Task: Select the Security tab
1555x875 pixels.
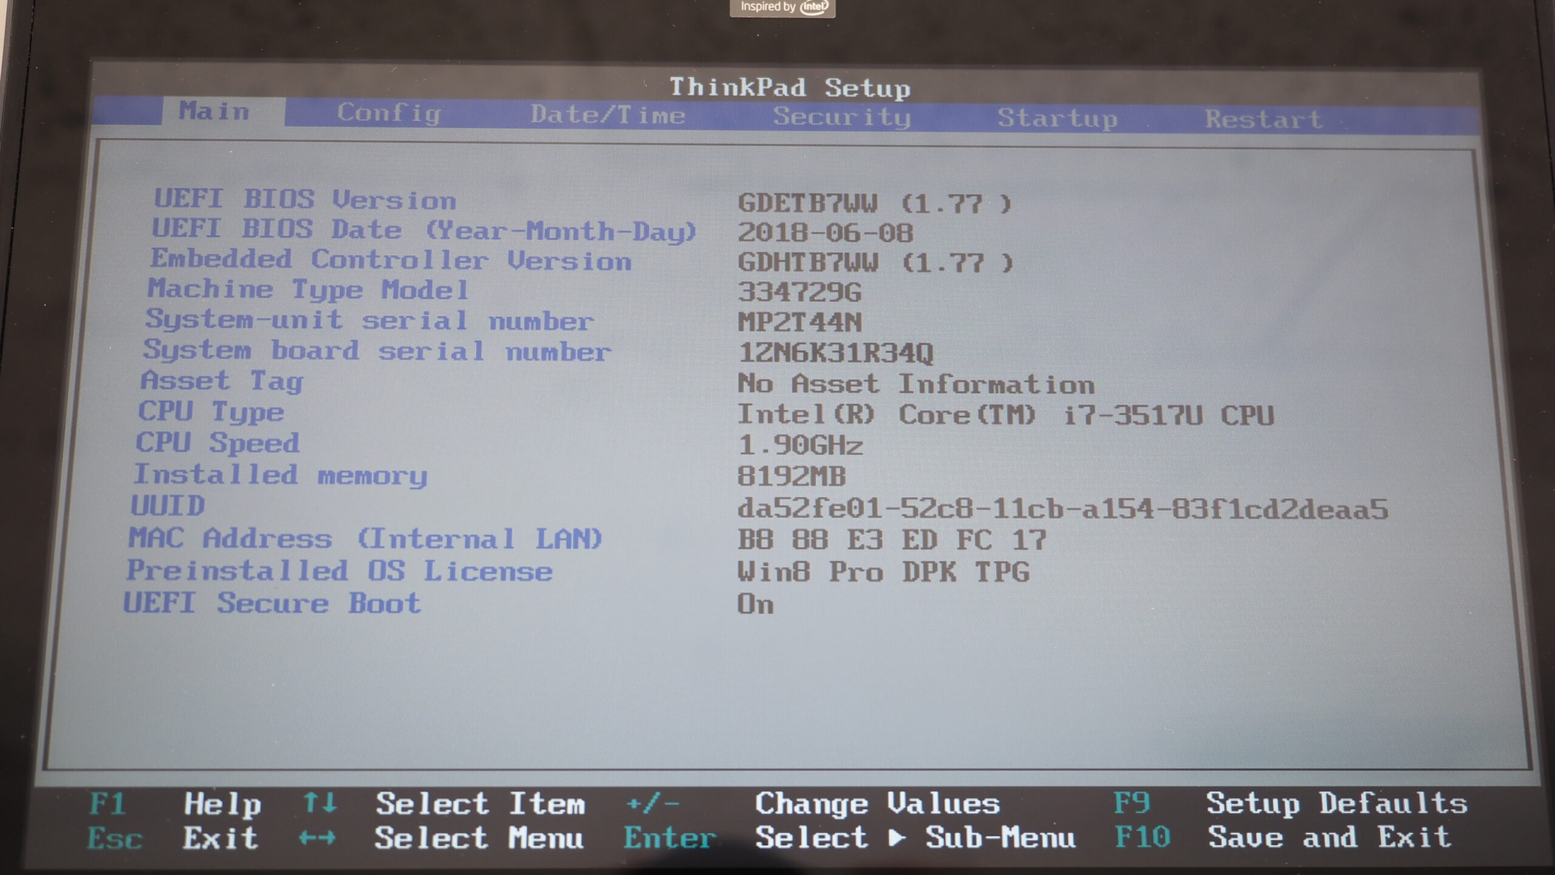Action: pos(841,117)
